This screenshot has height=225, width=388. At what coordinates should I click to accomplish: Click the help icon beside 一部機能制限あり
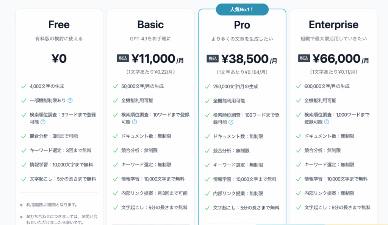(x=70, y=100)
